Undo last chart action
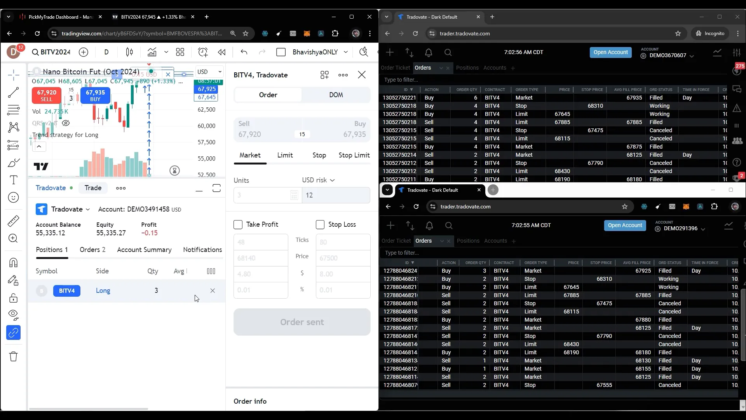This screenshot has width=746, height=420. pos(244,52)
